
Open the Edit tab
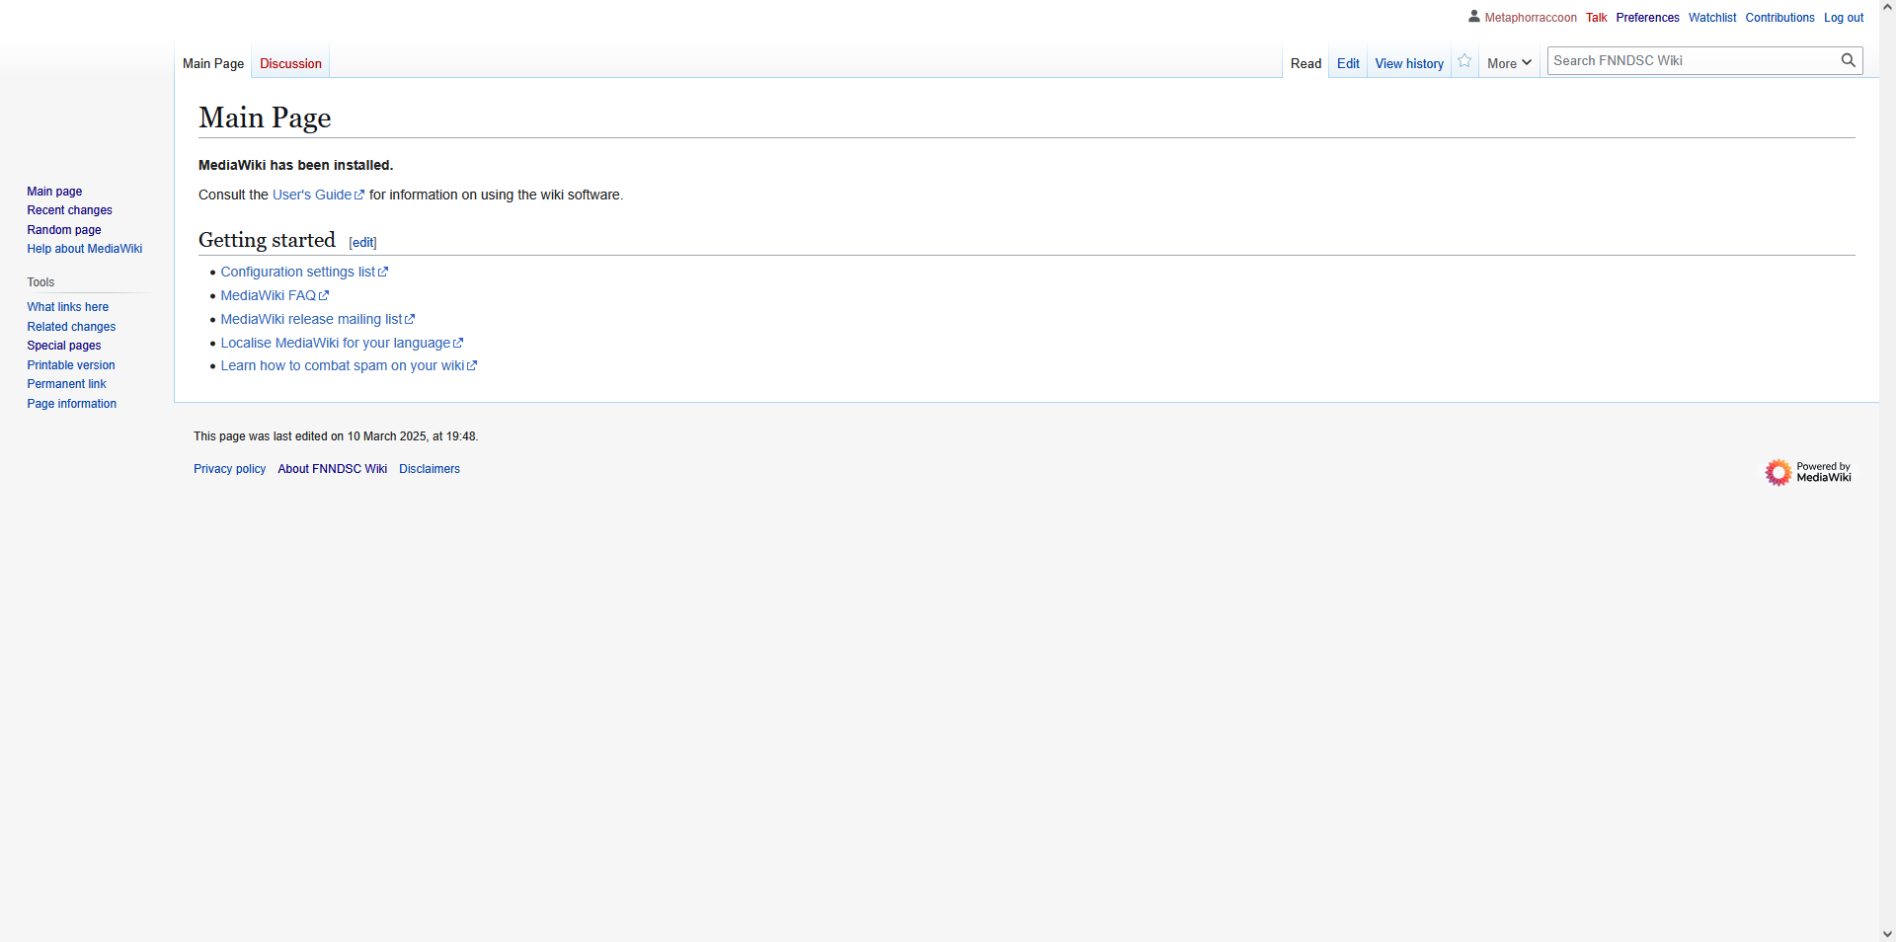(x=1348, y=63)
